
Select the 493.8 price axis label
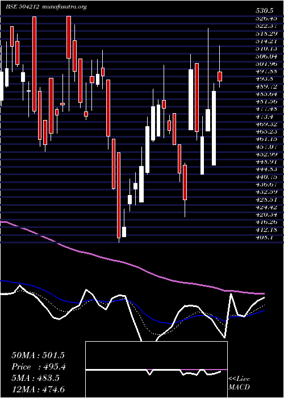click(264, 78)
